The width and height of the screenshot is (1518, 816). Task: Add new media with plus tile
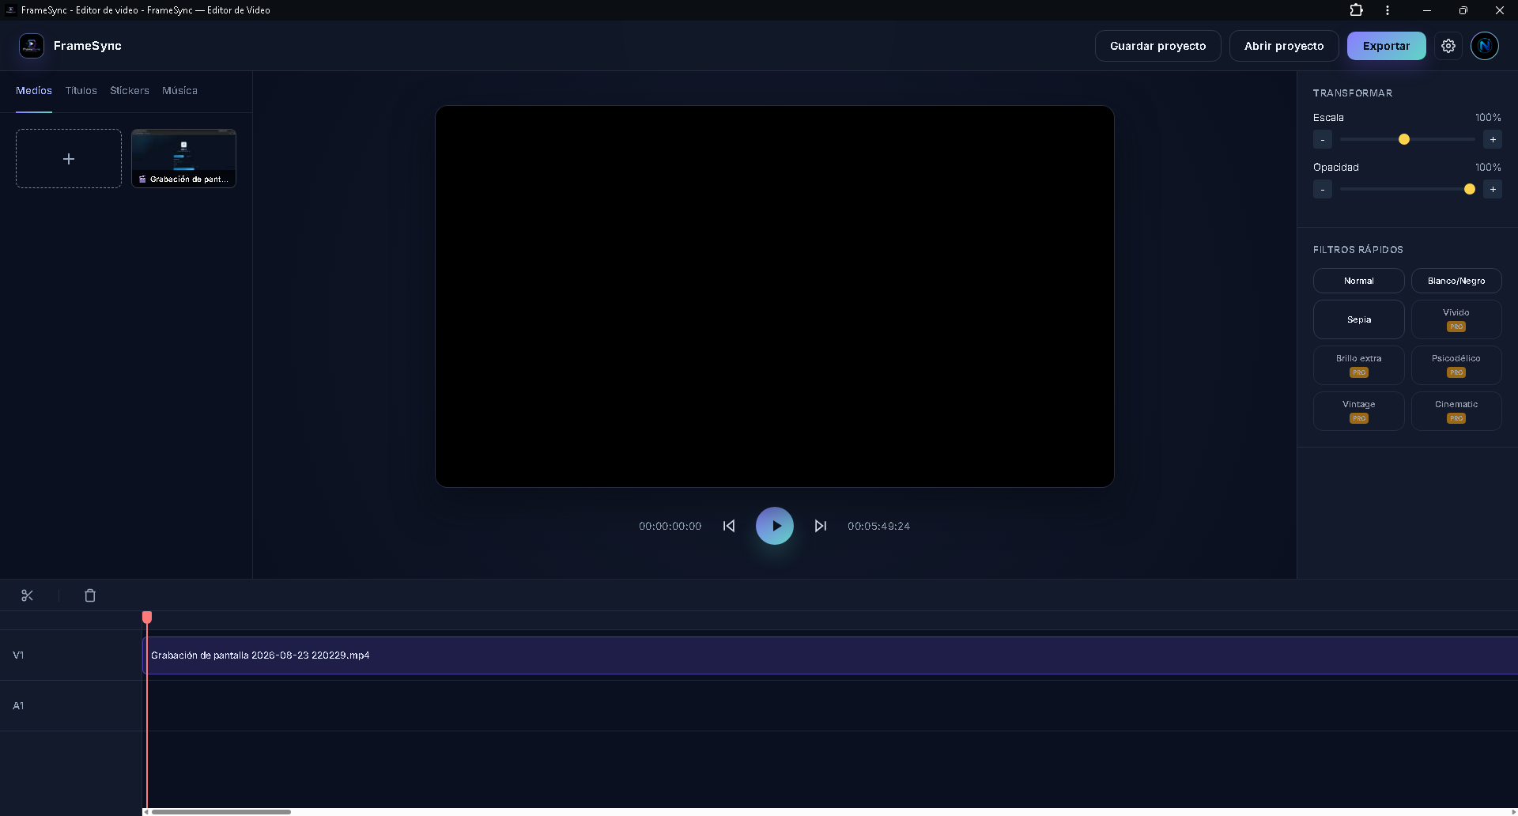coord(69,159)
